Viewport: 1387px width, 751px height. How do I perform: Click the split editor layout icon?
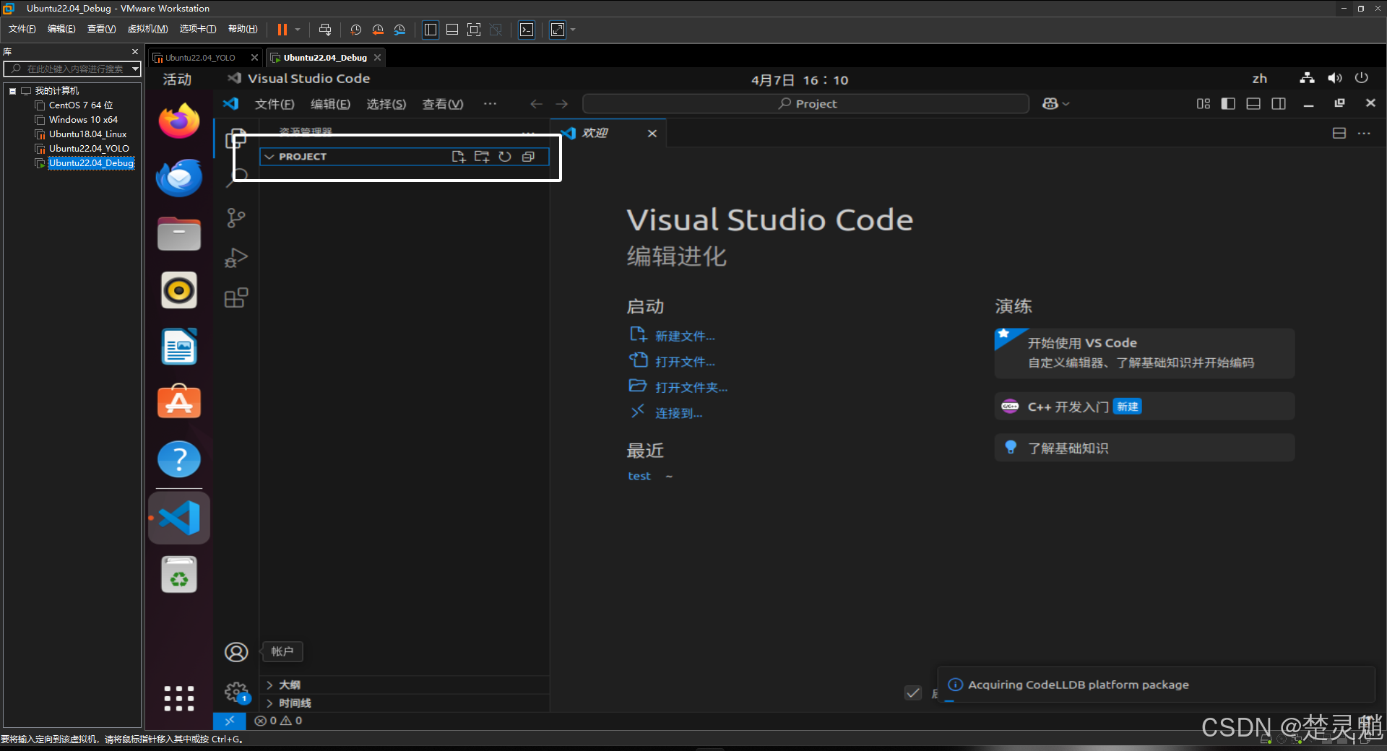click(1339, 134)
